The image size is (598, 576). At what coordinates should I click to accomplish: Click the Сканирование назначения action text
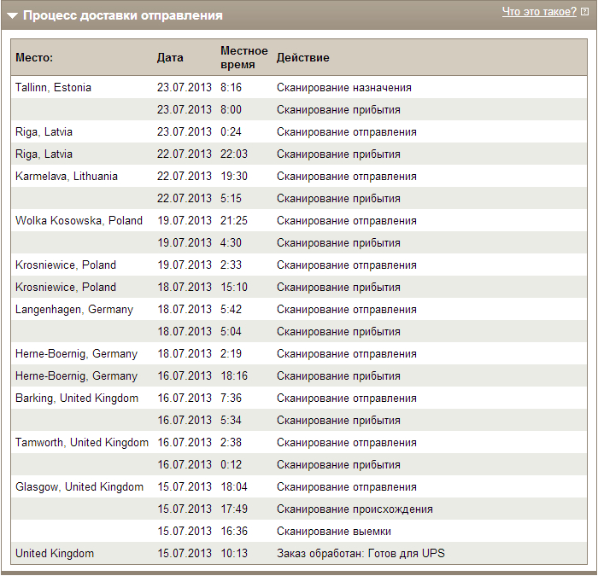343,87
